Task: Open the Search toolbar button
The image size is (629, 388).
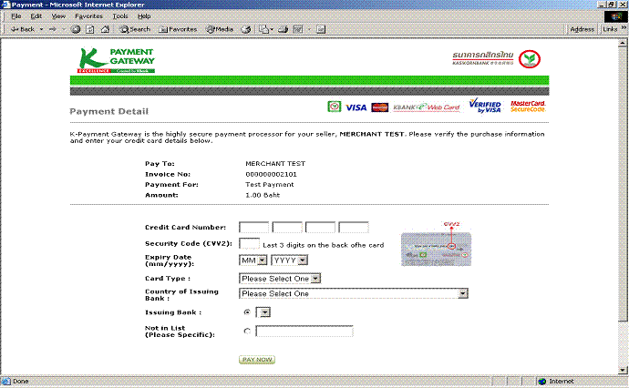Action: coord(135,29)
